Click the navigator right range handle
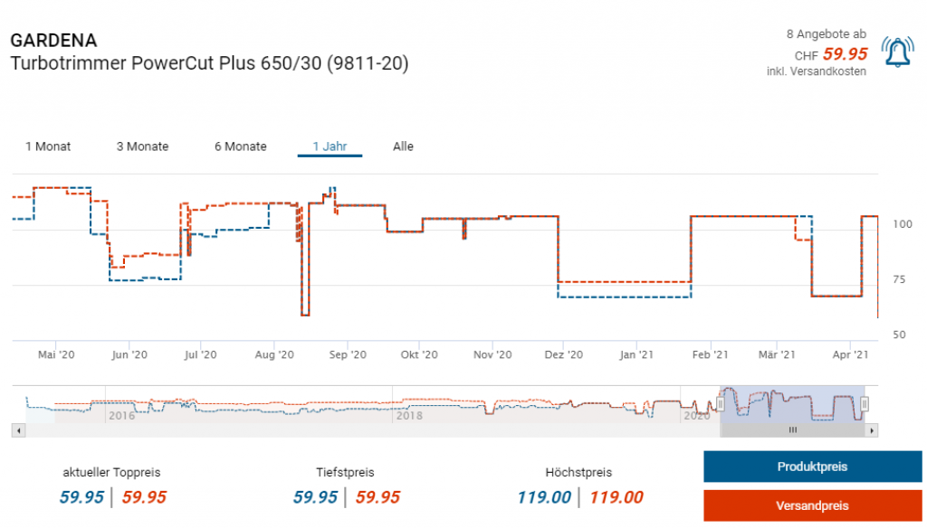 (x=864, y=403)
